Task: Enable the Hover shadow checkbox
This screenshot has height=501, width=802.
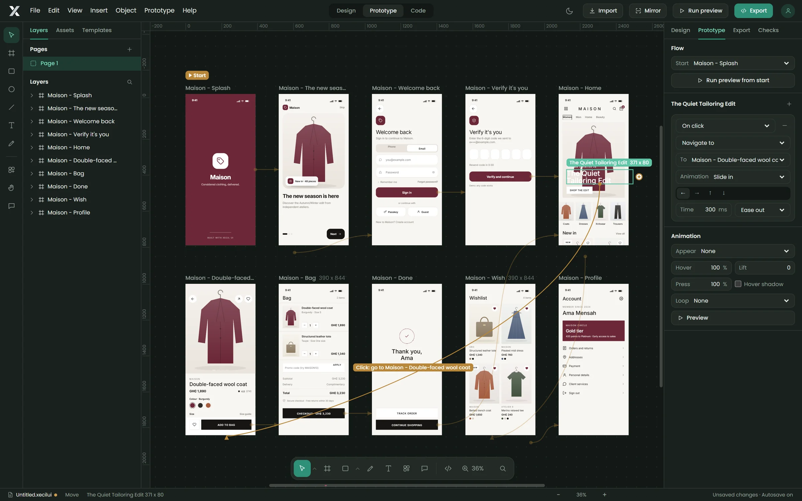Action: 738,284
